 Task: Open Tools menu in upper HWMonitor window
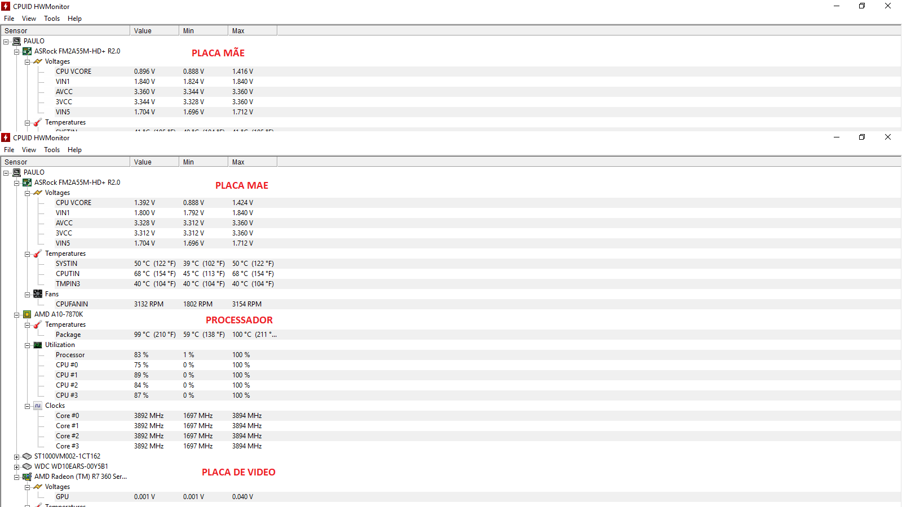click(52, 19)
